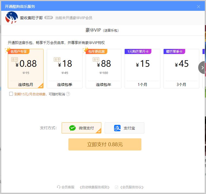Click the headset icon beside 会员客服

[59, 187]
